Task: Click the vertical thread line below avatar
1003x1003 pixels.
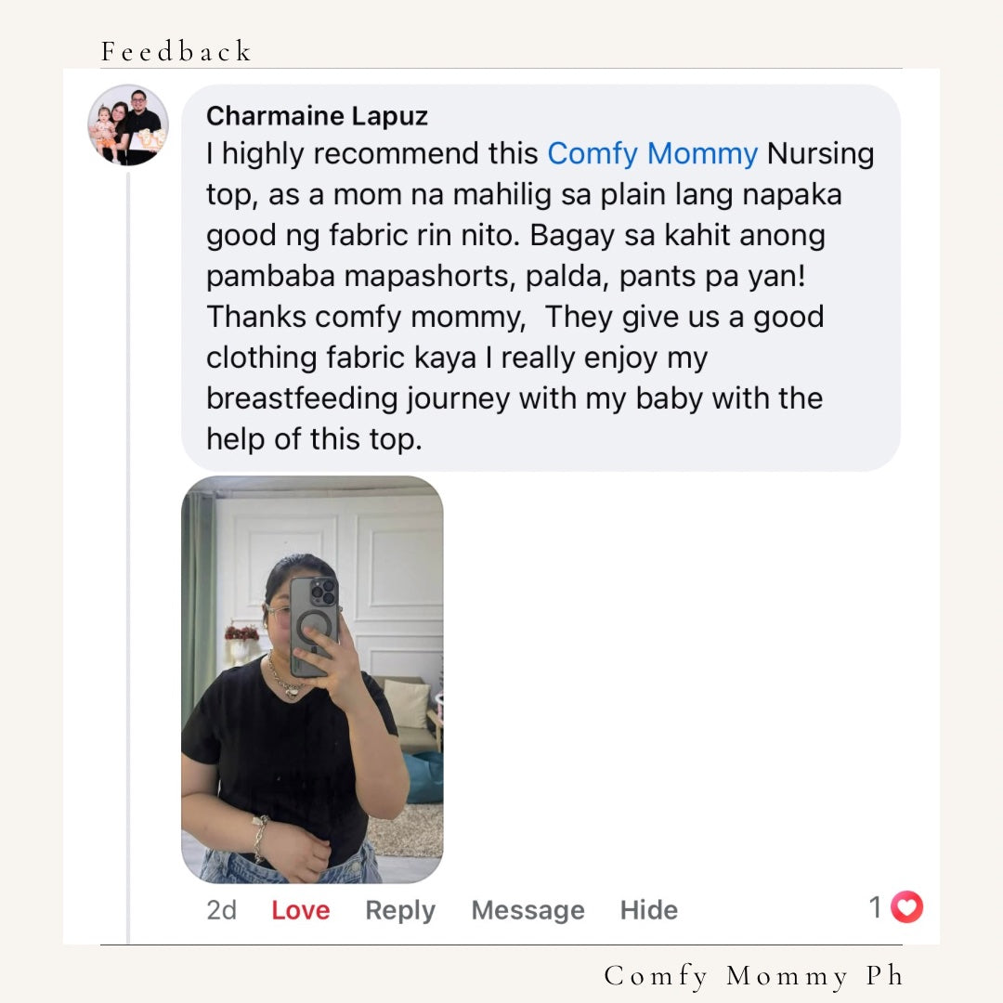Action: point(128,557)
